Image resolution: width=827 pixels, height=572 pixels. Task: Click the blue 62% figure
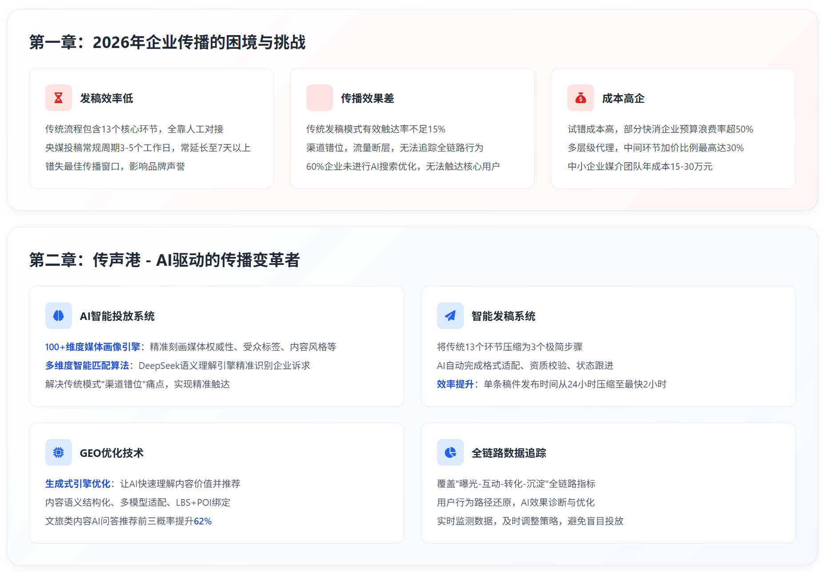203,521
